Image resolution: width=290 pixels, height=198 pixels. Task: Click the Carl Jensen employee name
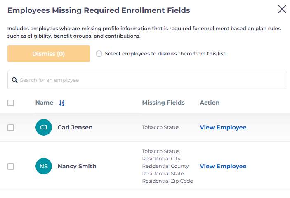(x=75, y=127)
